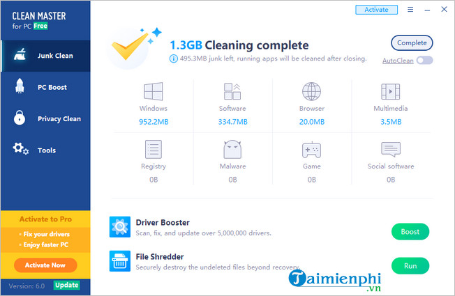Click the Clean Master for PC logo
The image size is (455, 296).
click(x=39, y=20)
